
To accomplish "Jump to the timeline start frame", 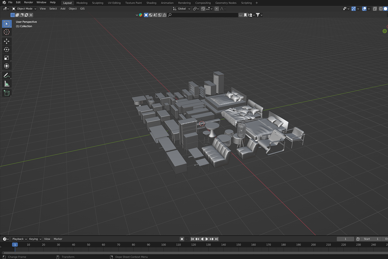I will 192,239.
